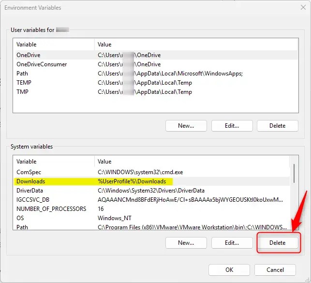Select the user Path variable
This screenshot has width=311, height=283.
pyautogui.click(x=22, y=74)
